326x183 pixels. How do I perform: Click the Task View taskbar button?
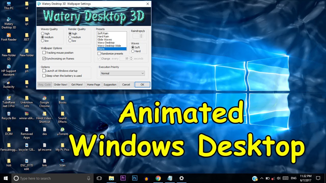click(x=99, y=178)
